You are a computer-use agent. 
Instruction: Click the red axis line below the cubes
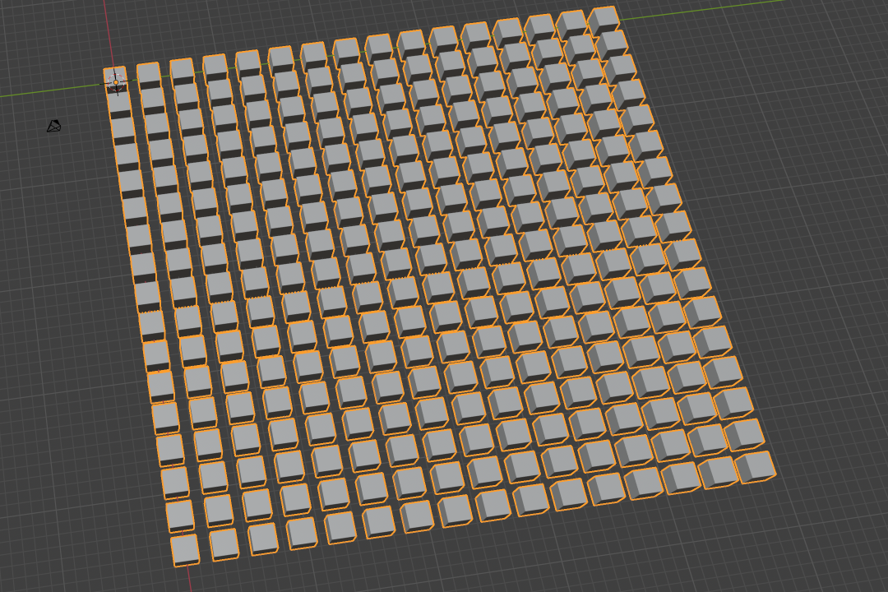[191, 580]
